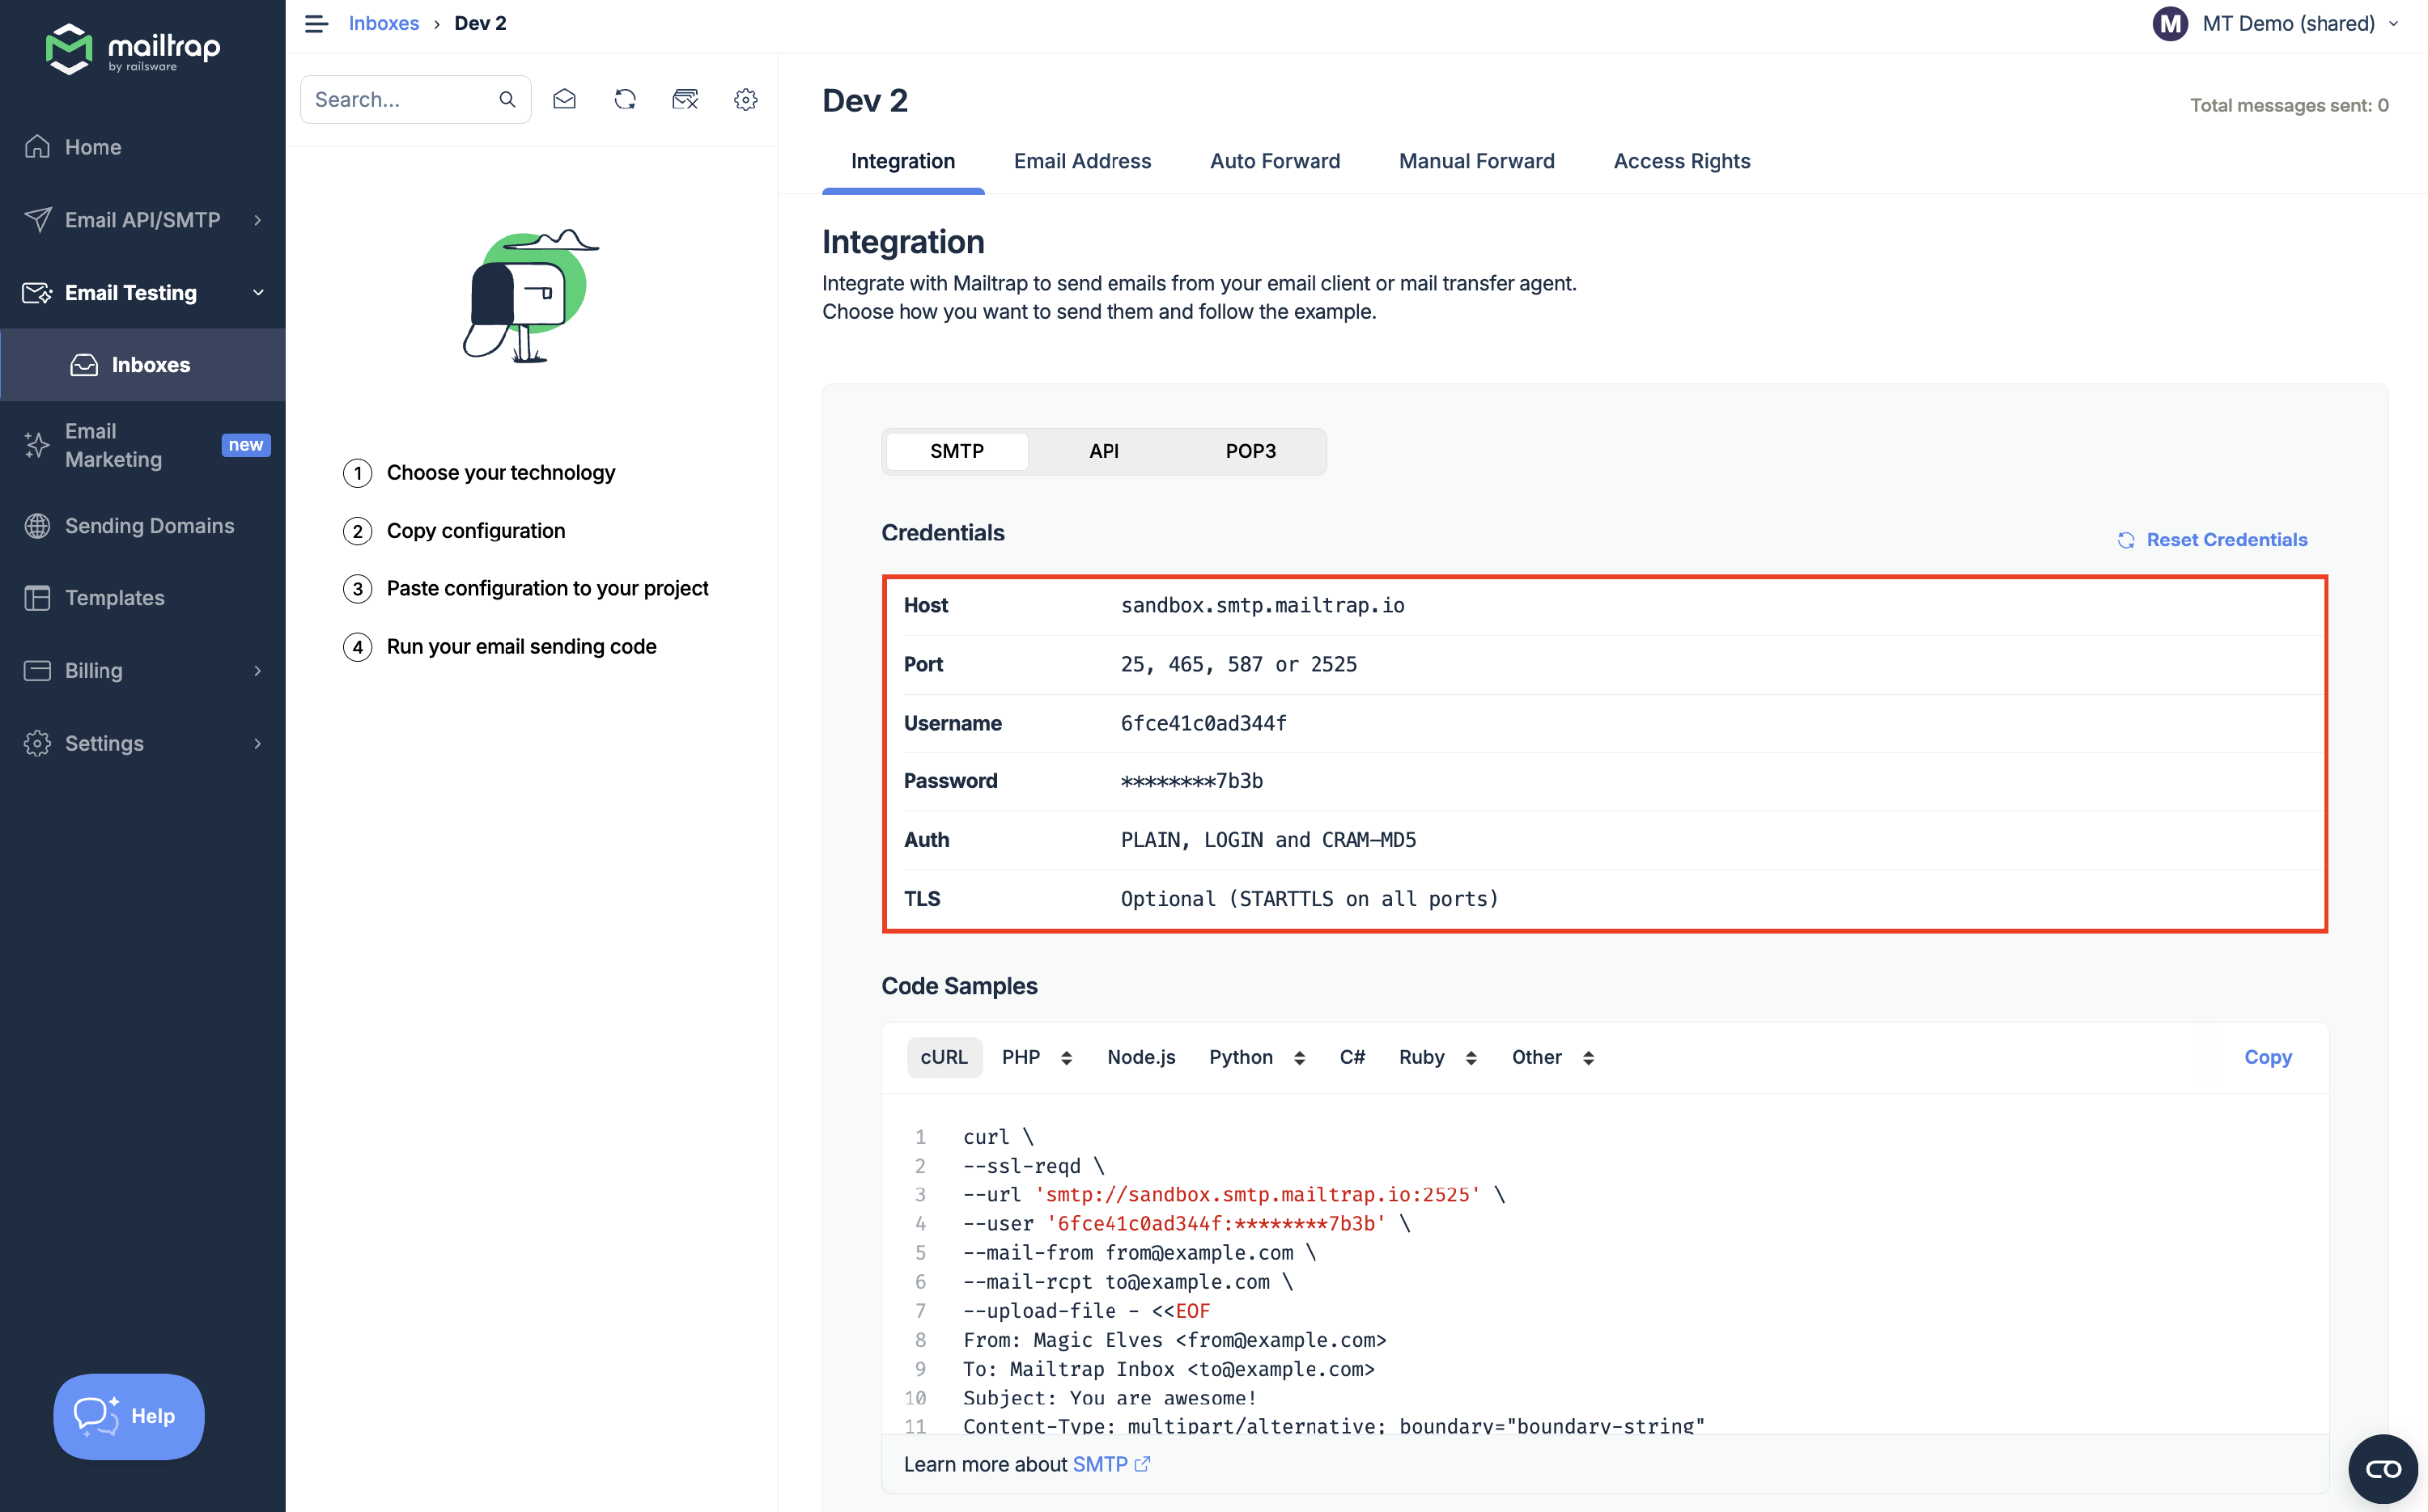Switch to the Email Address tab

[x=1082, y=161]
